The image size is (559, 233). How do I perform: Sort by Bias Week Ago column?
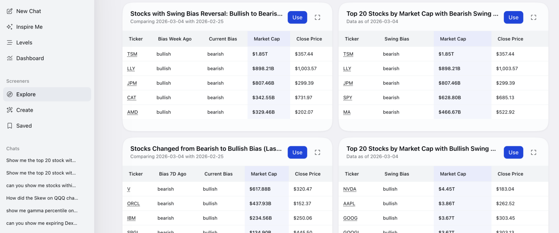click(175, 39)
